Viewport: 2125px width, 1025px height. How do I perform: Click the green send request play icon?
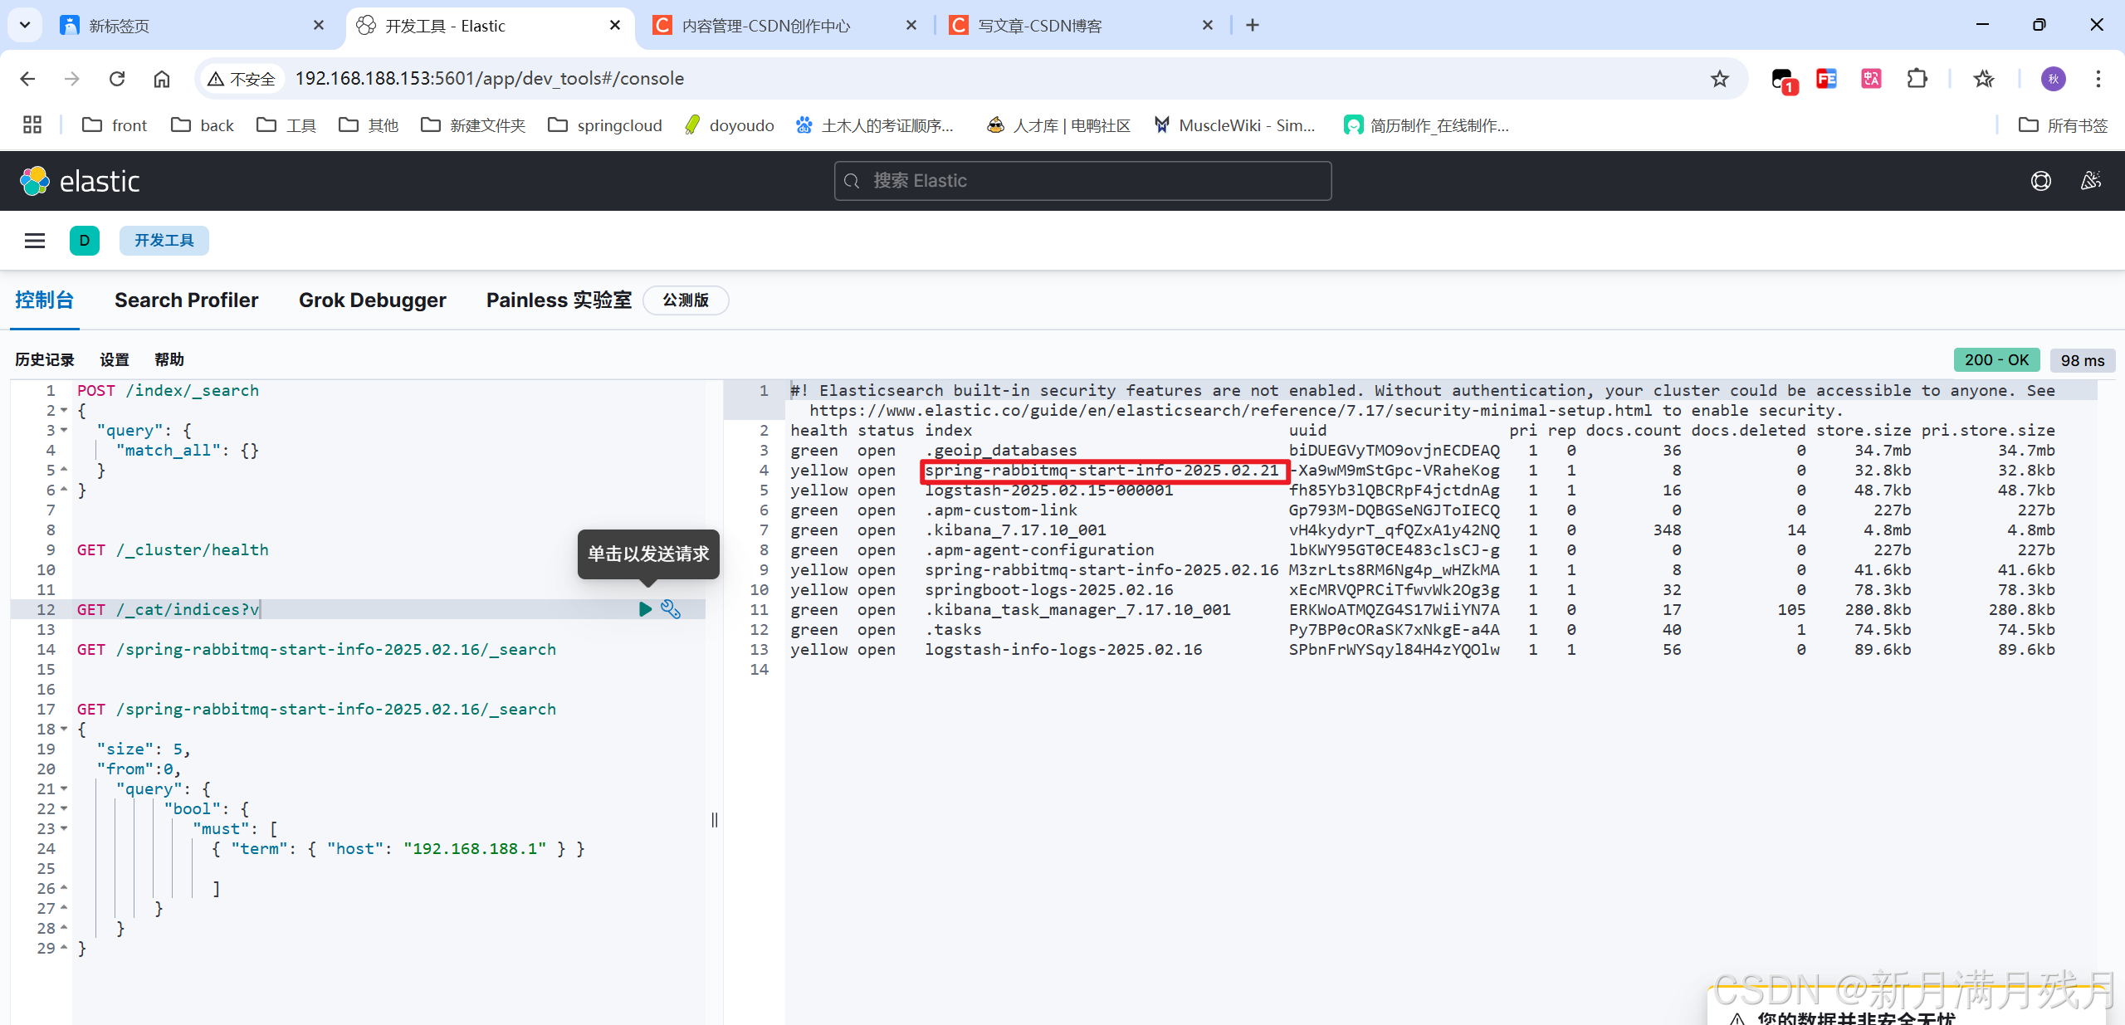(x=645, y=609)
